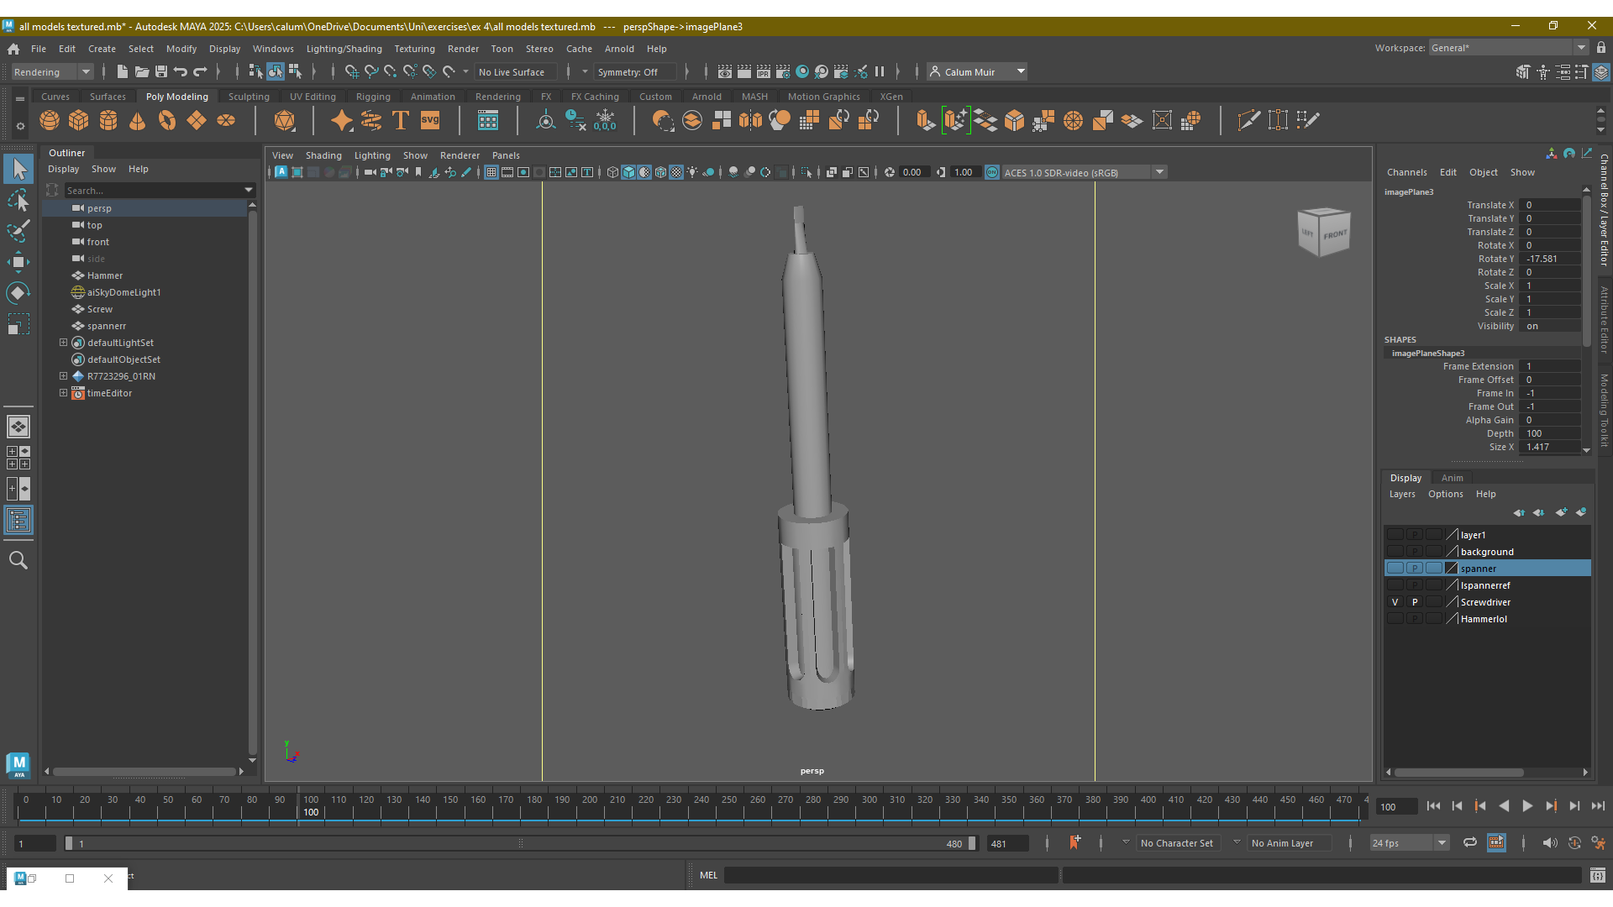Click the polygon sphere shelf icon
Viewport: 1613px width, 907px height.
[x=50, y=120]
